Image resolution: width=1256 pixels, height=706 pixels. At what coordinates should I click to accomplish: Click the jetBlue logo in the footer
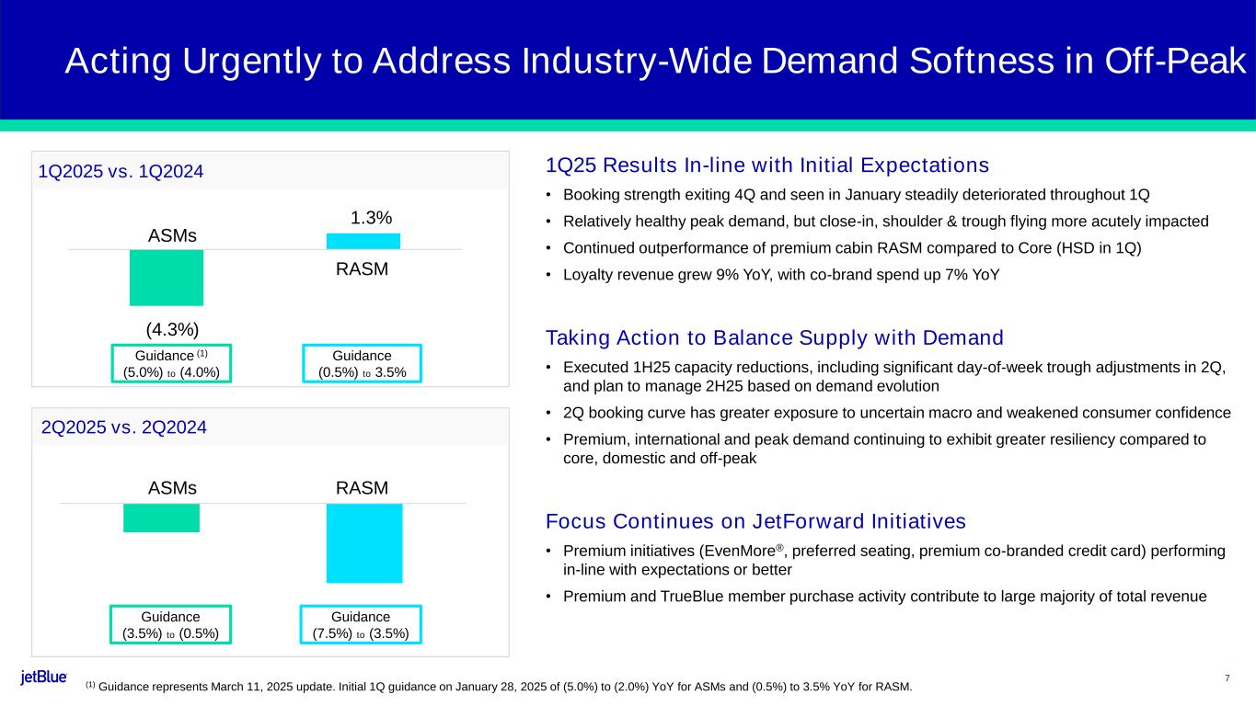pos(43,678)
